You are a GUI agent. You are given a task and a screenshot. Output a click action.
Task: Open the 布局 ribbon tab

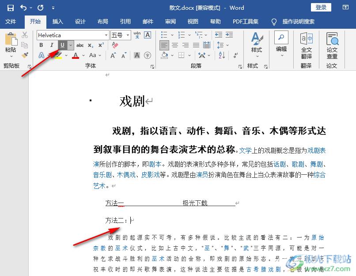point(102,22)
